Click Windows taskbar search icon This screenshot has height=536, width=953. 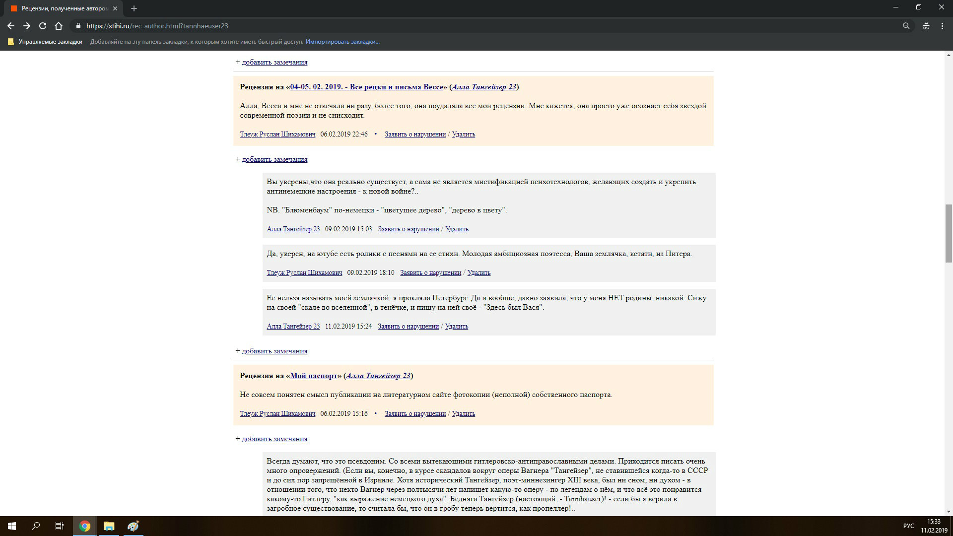36,526
